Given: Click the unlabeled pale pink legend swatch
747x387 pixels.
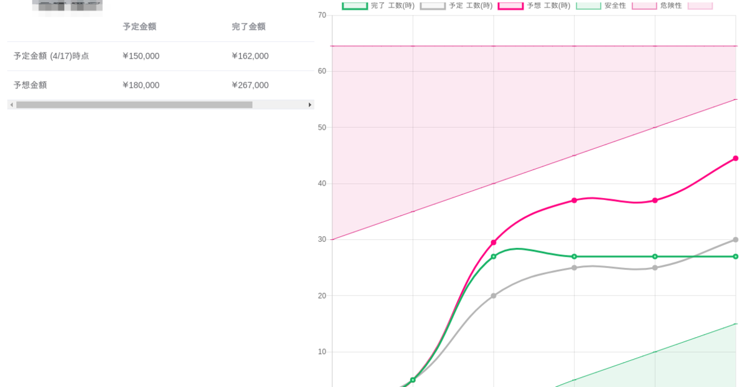Looking at the screenshot, I should (x=700, y=6).
